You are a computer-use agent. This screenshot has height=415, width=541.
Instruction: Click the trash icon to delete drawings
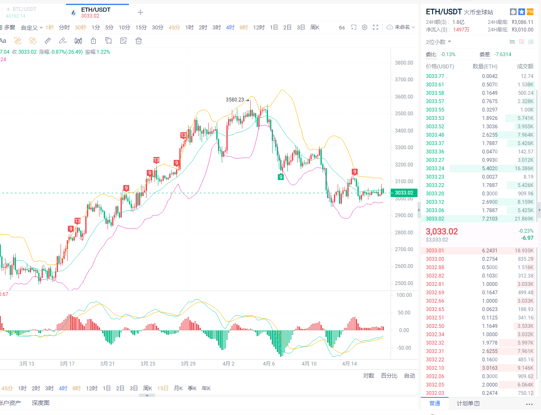click(x=139, y=41)
